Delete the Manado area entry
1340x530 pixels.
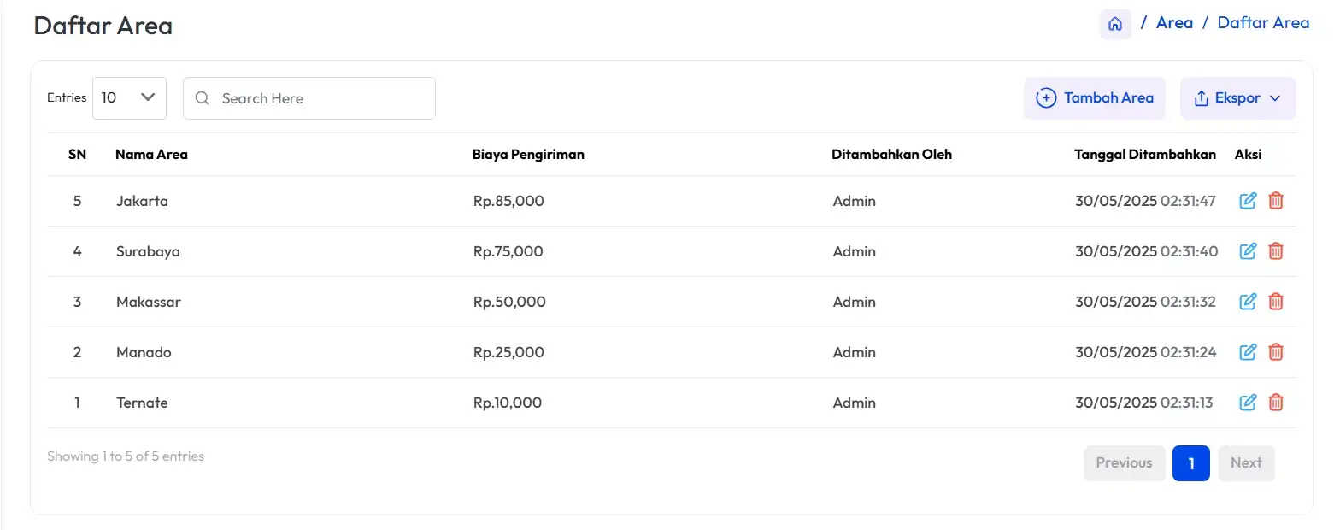pyautogui.click(x=1276, y=352)
